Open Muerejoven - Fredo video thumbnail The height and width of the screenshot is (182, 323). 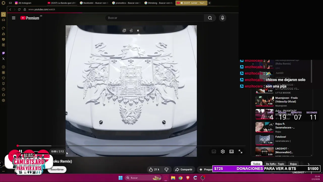[x=264, y=101]
